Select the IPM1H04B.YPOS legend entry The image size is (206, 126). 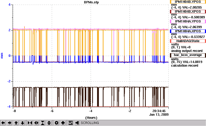(188, 2)
